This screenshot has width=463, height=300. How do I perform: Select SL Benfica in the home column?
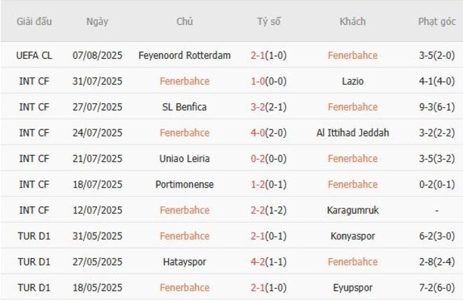point(184,107)
